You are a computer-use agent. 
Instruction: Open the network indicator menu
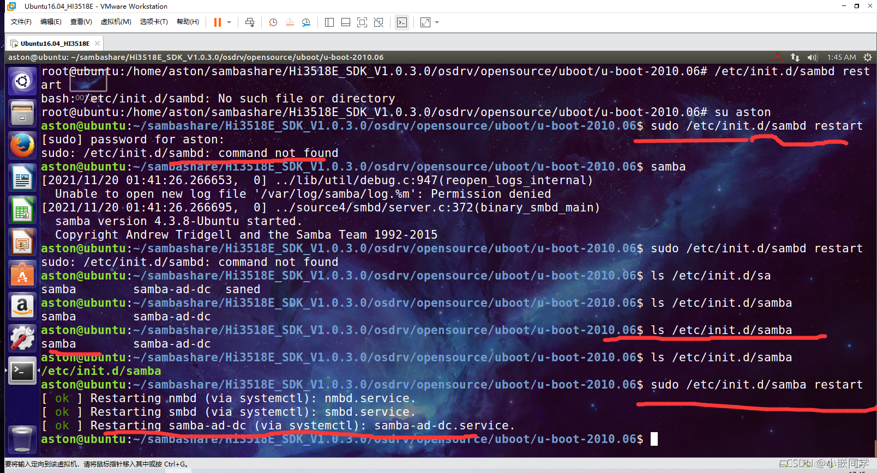(x=795, y=57)
